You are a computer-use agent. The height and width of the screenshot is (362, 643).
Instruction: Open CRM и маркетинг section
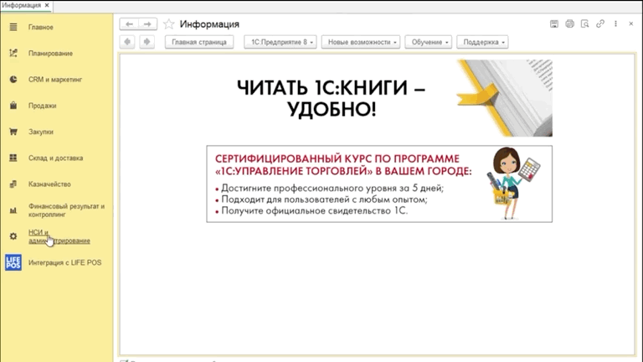click(x=55, y=80)
